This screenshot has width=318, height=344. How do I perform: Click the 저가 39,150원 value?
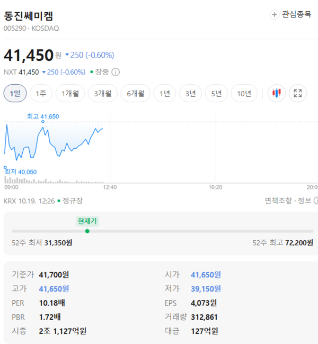(x=206, y=289)
